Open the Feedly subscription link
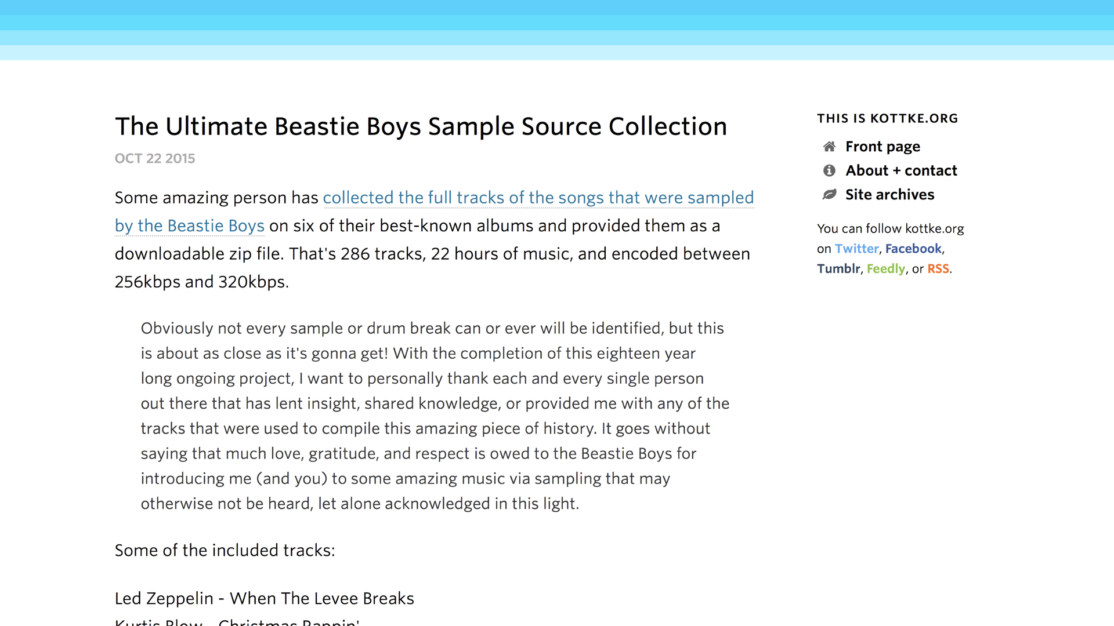1114x626 pixels. click(886, 269)
